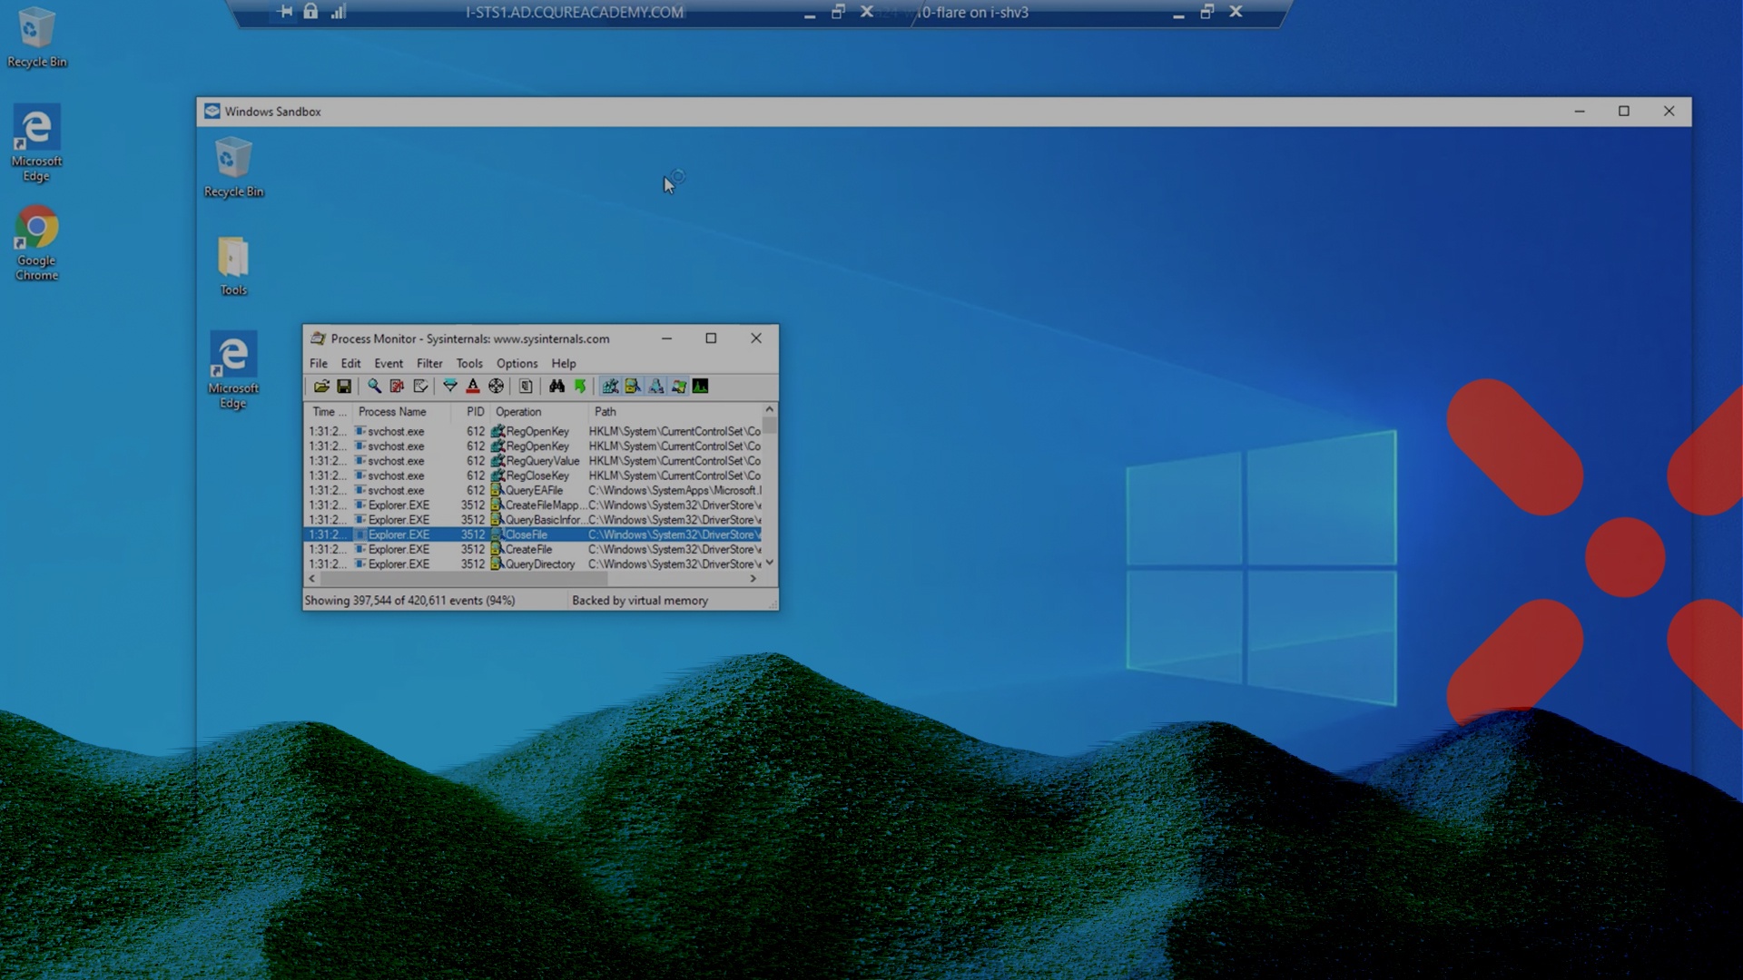Toggle Show Profiling Events graph icon
The width and height of the screenshot is (1743, 980).
(x=701, y=387)
